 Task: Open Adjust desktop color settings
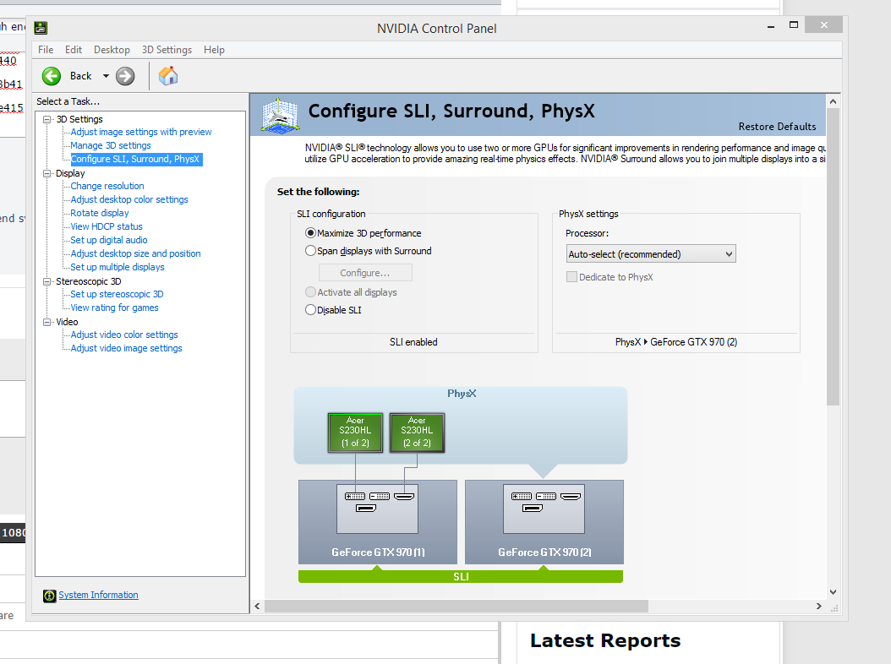point(129,199)
